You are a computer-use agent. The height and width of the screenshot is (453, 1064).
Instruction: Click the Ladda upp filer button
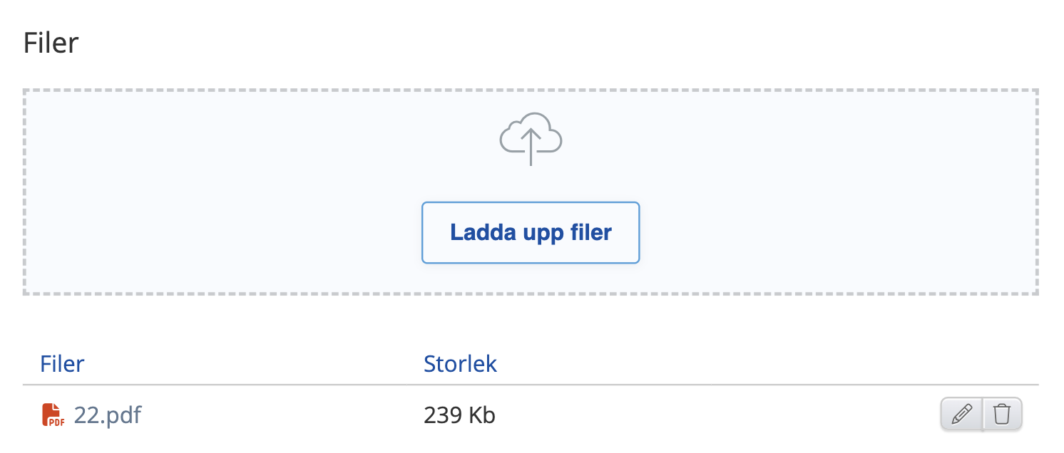(x=531, y=233)
